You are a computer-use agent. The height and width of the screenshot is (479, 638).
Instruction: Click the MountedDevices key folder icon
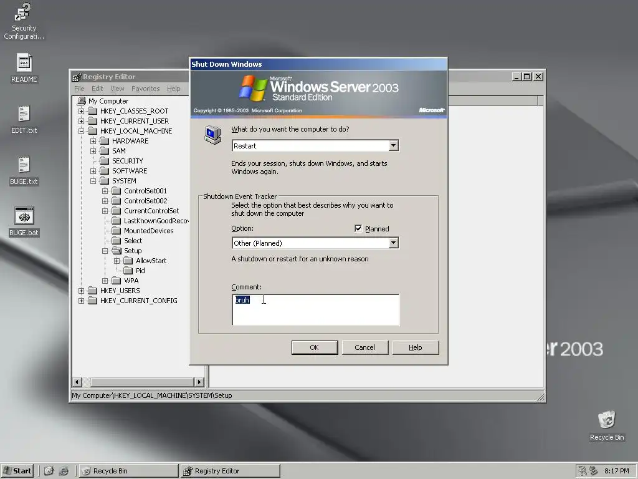click(x=117, y=231)
